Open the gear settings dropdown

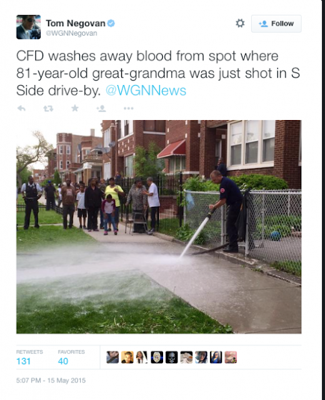click(240, 23)
